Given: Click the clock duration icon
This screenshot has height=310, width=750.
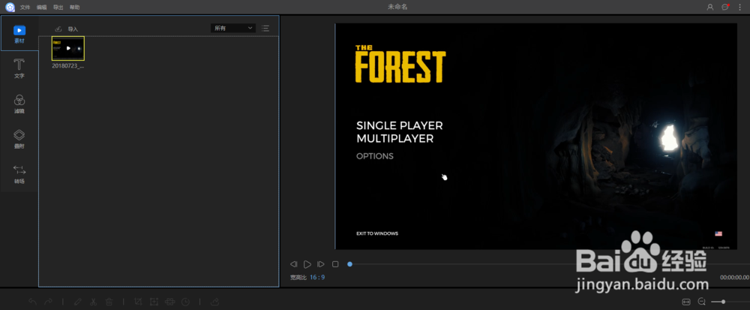Looking at the screenshot, I should (185, 302).
